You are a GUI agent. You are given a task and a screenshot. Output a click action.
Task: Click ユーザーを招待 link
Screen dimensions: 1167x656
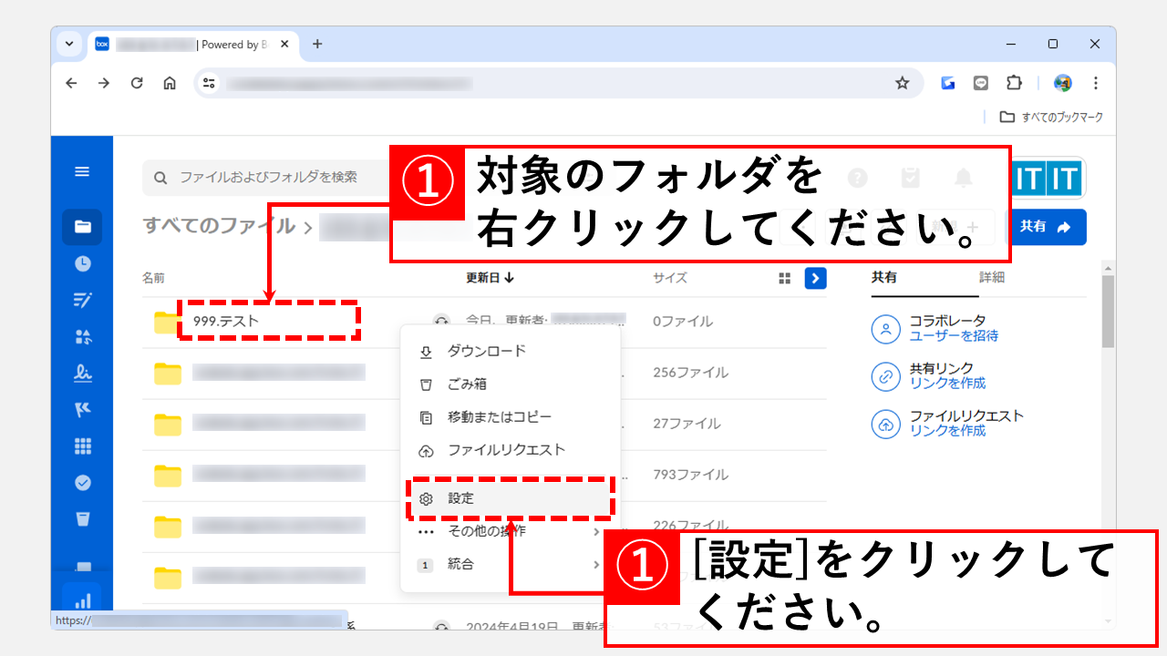pos(954,336)
